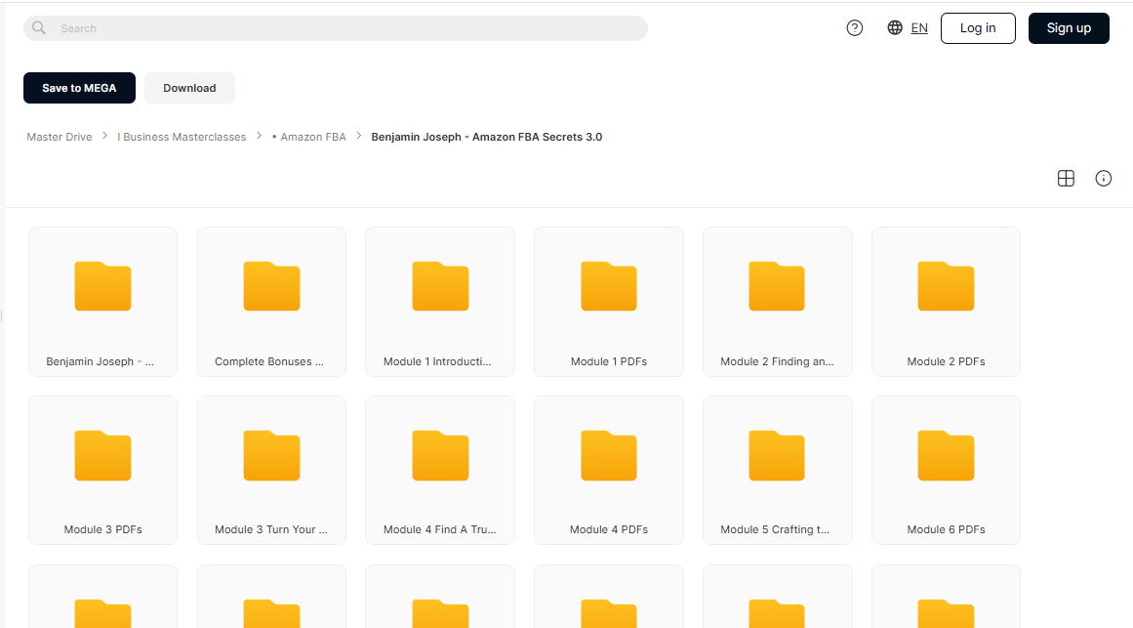This screenshot has height=628, width=1133.
Task: Click the 'Complete Bonuses ...' folder name
Action: tap(268, 361)
